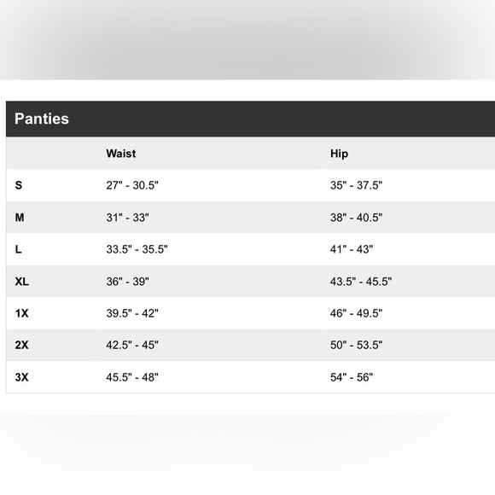Select waist value 33.5" - 35.5"
The height and width of the screenshot is (495, 495).
(137, 249)
